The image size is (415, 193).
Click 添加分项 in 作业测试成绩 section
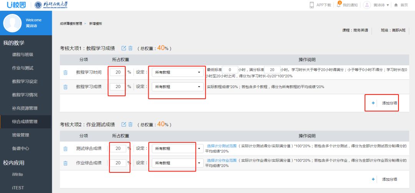tap(390, 179)
